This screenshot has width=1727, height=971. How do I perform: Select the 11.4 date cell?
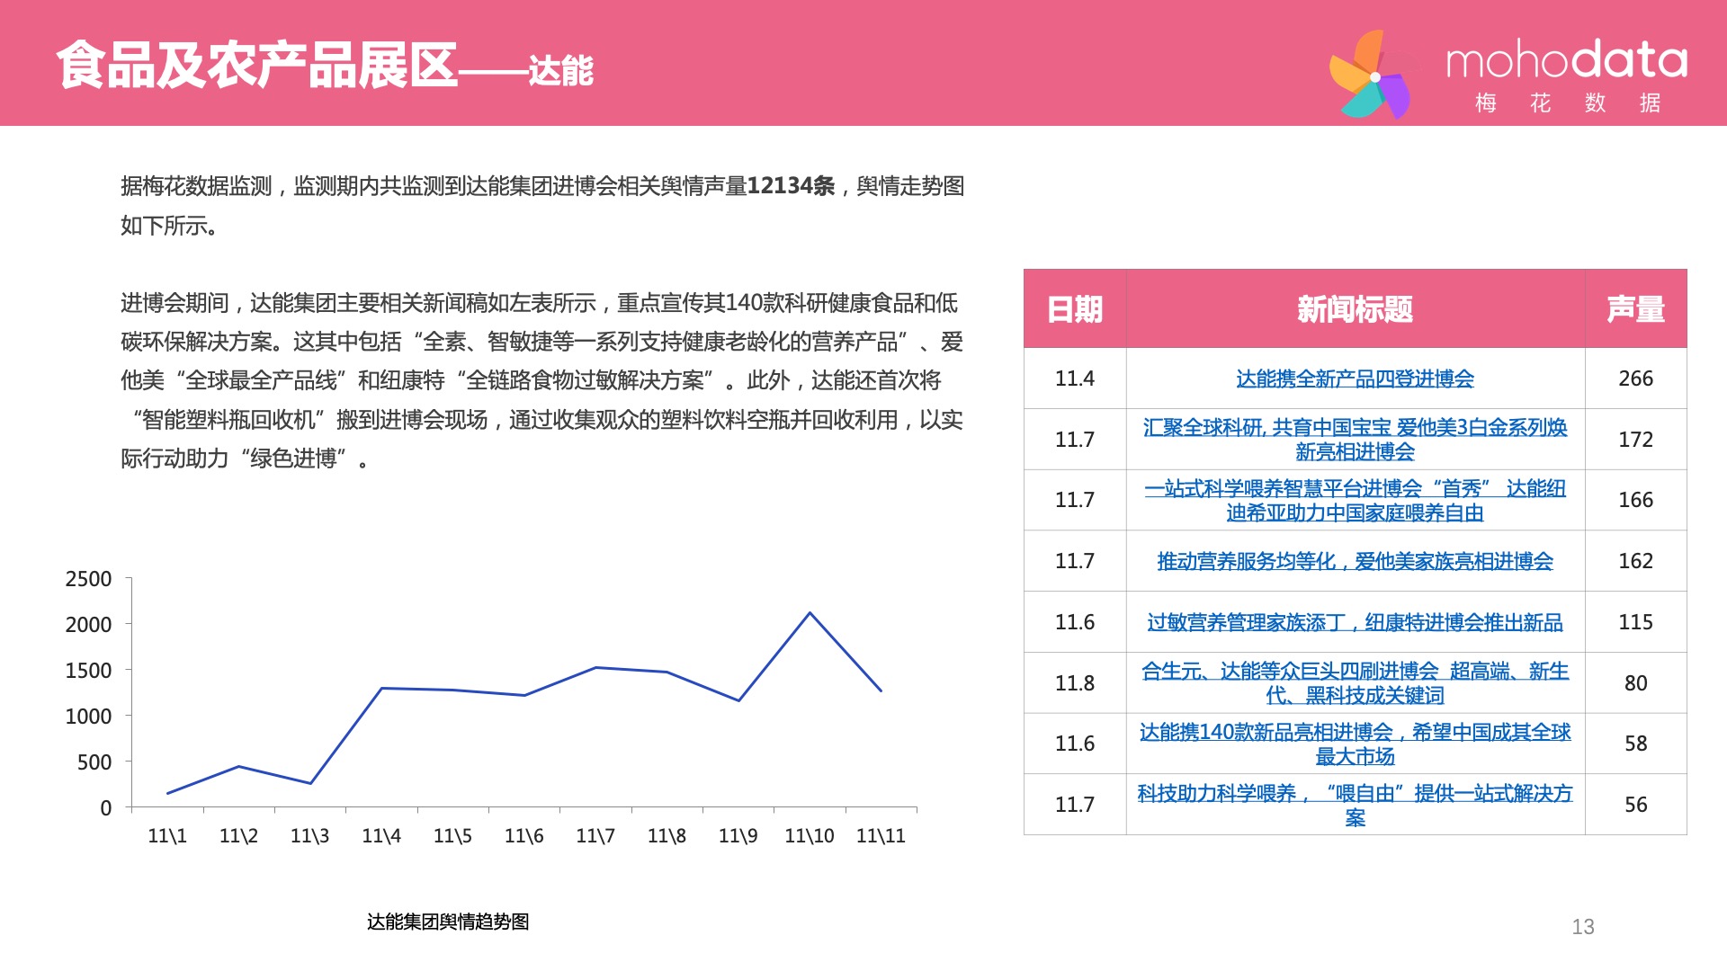pos(1075,379)
